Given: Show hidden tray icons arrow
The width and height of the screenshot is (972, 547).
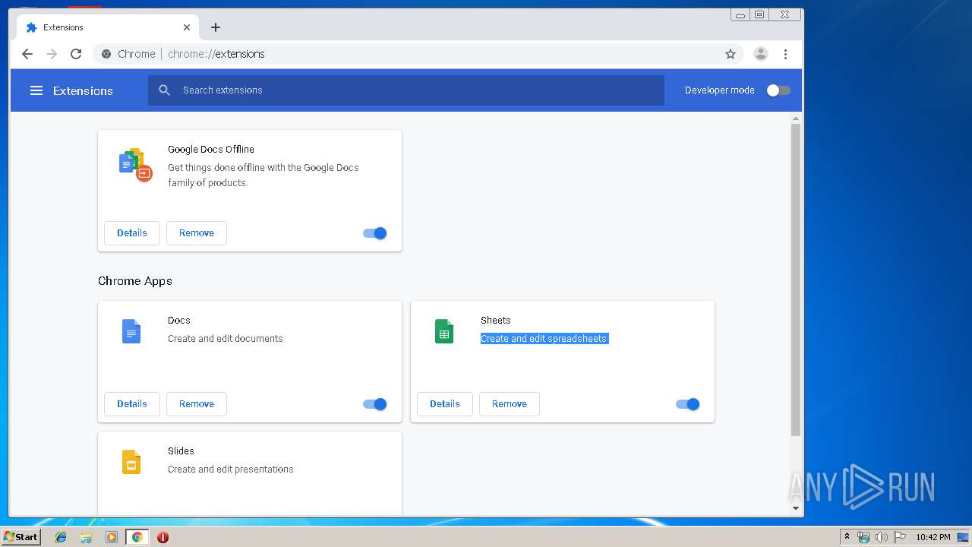Looking at the screenshot, I should (847, 537).
